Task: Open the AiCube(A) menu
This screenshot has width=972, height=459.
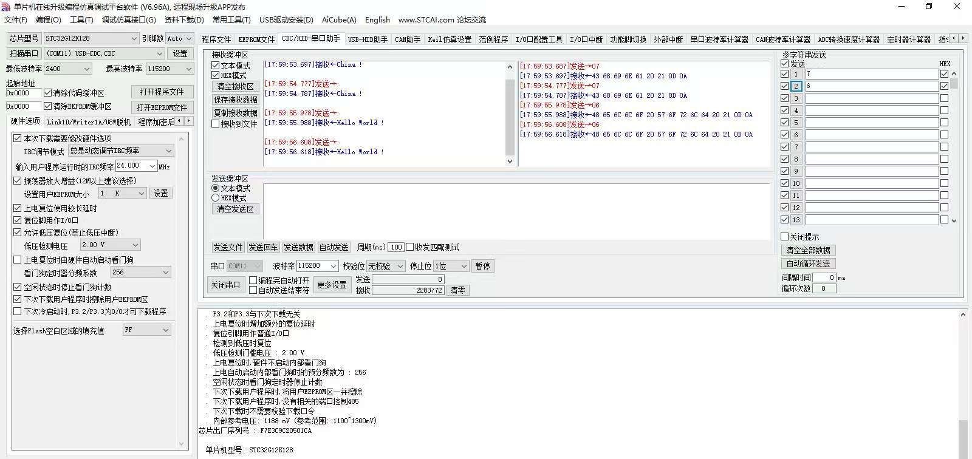Action: coord(339,20)
